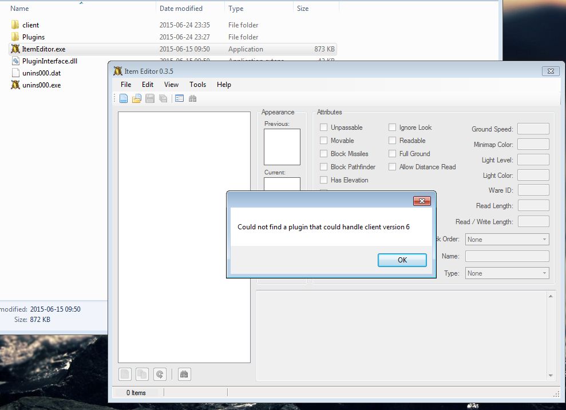This screenshot has width=566, height=410.
Task: Open the Edit menu
Action: (148, 85)
